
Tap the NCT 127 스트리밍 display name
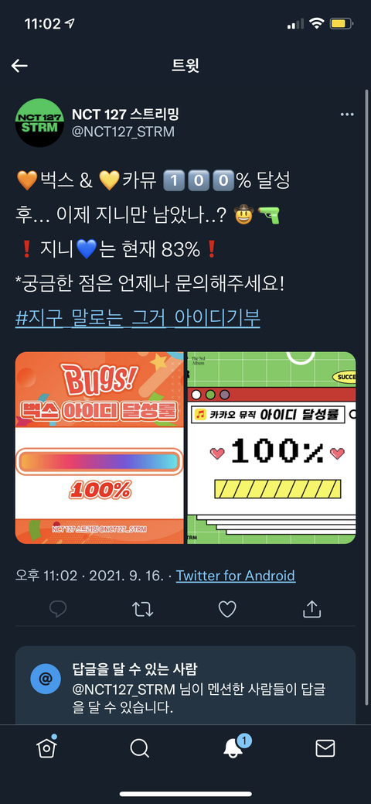tap(125, 114)
